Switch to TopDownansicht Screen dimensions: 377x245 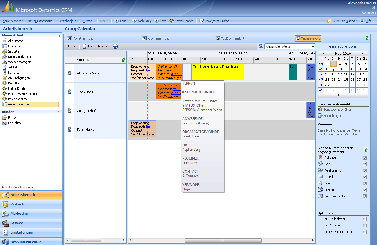pyautogui.click(x=230, y=38)
